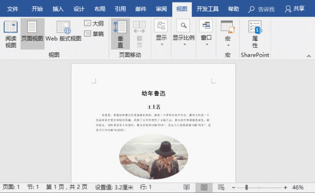Open the 帮助 ribbon tab
315x193 pixels.
coord(233,9)
